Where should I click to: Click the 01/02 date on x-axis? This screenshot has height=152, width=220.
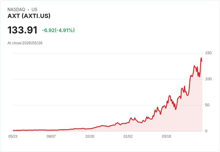(x=128, y=136)
